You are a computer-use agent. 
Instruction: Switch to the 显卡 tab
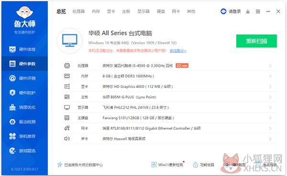click(x=111, y=11)
